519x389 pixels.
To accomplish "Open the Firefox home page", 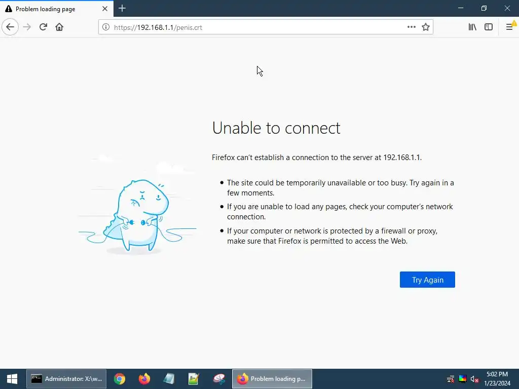I will tap(59, 27).
